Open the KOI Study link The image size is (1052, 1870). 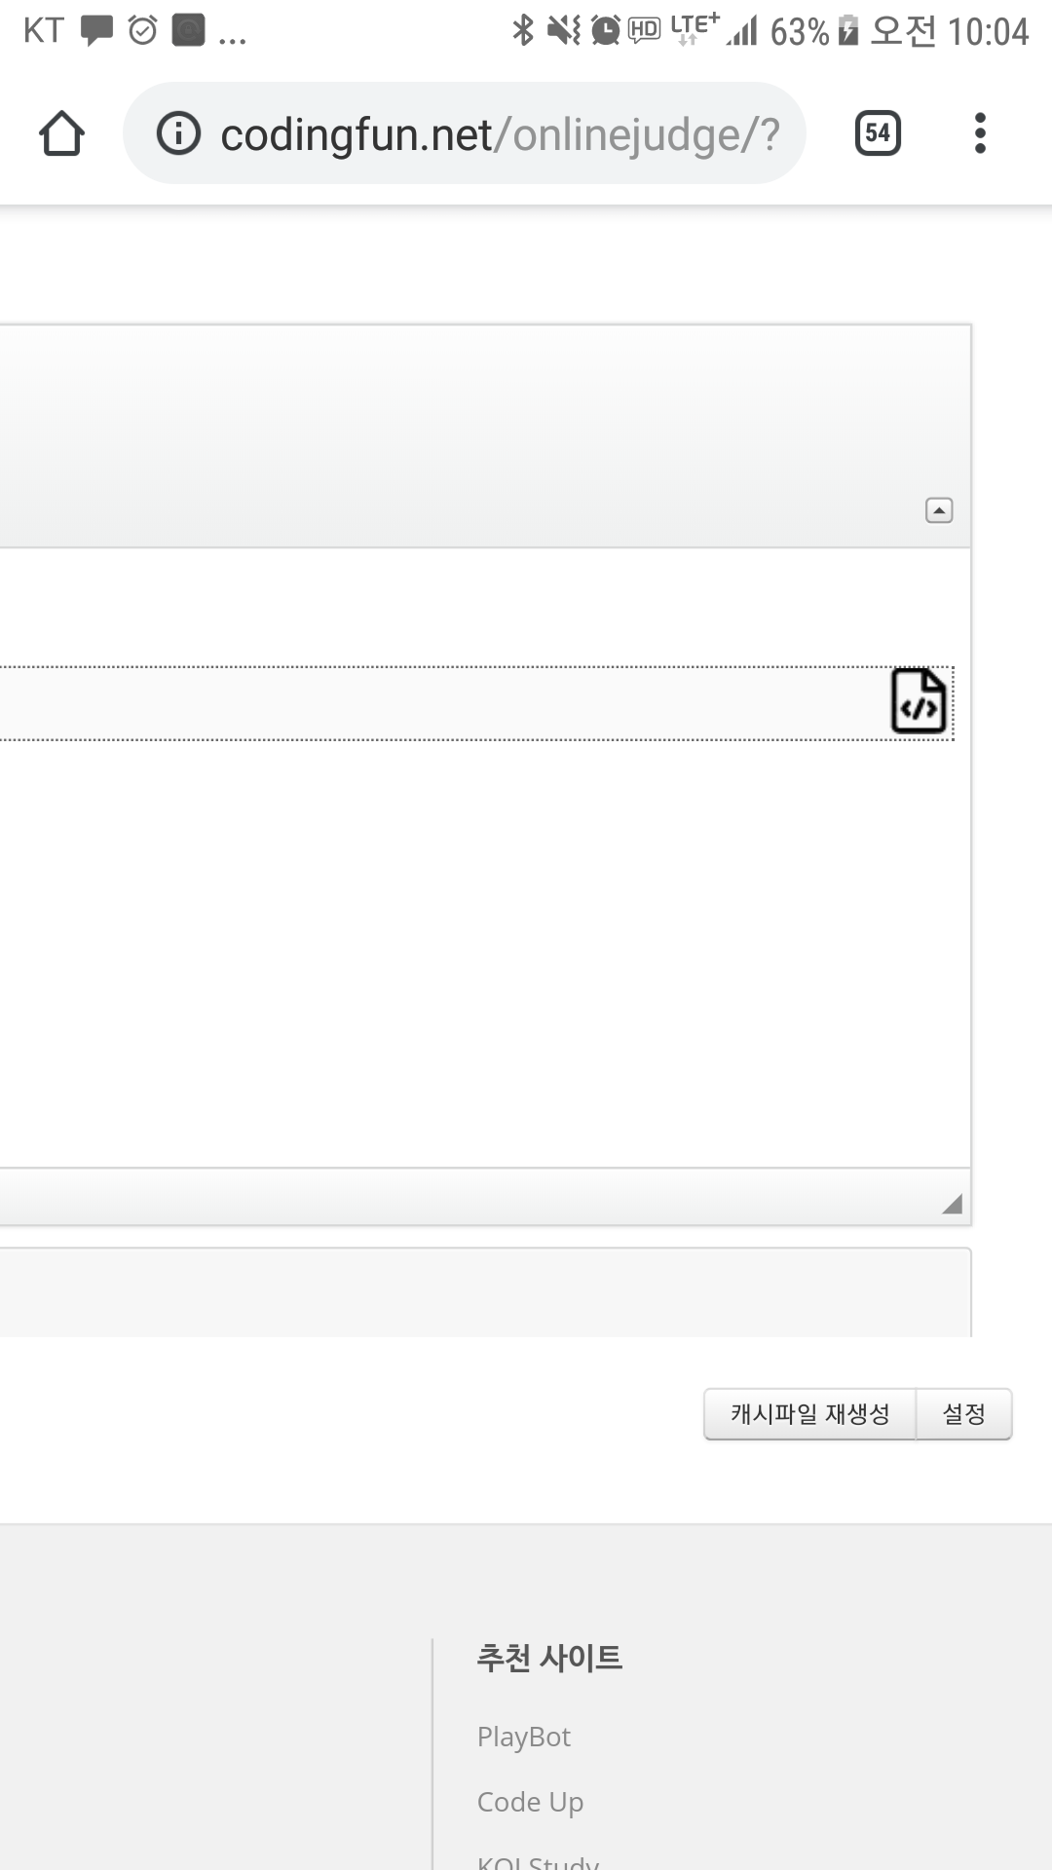[x=538, y=1861]
